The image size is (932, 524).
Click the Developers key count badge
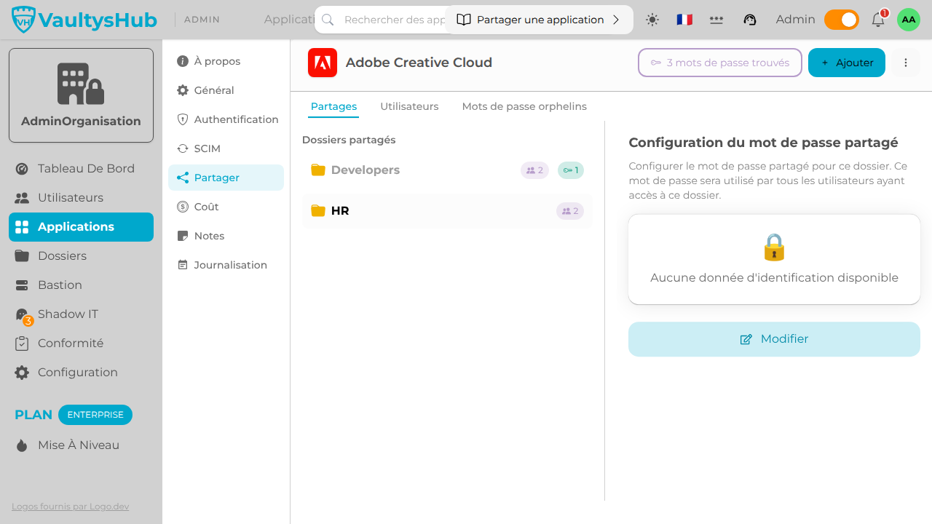coord(571,170)
